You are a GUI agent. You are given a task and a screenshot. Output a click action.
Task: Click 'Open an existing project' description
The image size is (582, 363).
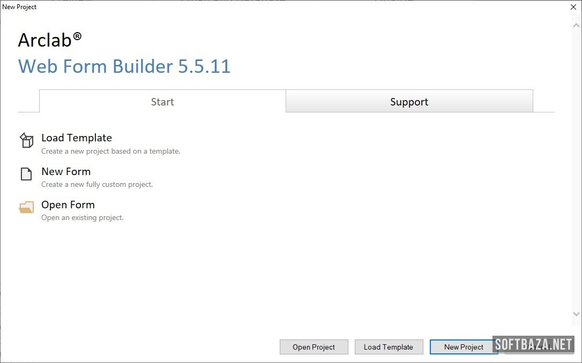(83, 218)
